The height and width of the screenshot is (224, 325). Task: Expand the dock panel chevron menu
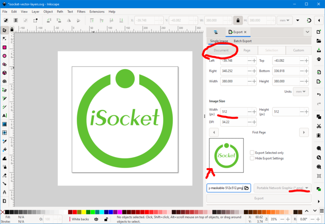pyautogui.click(x=307, y=32)
